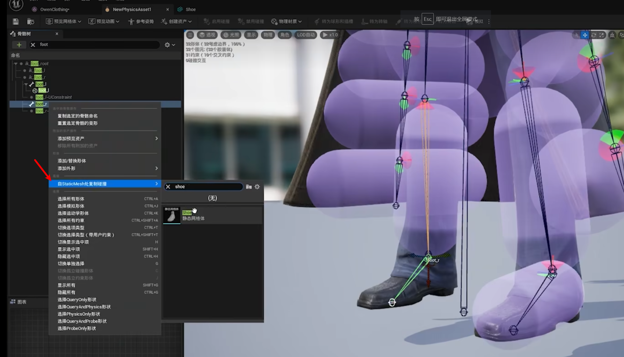The height and width of the screenshot is (357, 624).
Task: Clear the 'shoe' asset search text
Action: coord(168,187)
